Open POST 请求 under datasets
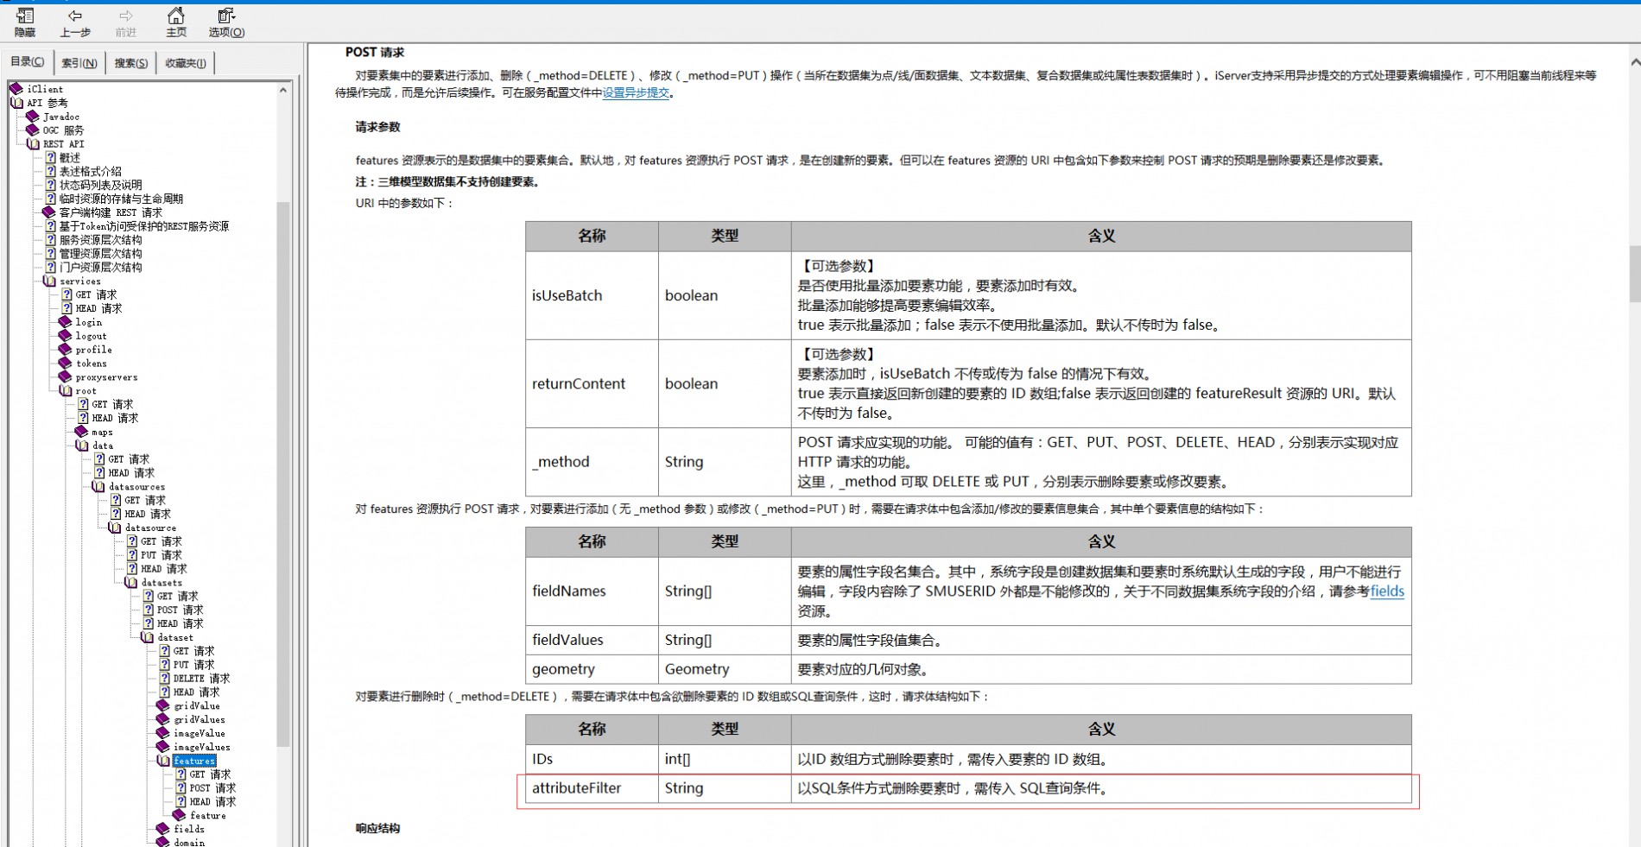Screen dimensions: 1641x847 [x=181, y=610]
